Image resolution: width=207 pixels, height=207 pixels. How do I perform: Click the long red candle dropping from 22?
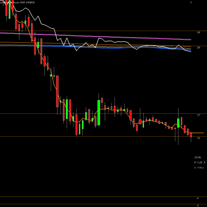[58, 91]
